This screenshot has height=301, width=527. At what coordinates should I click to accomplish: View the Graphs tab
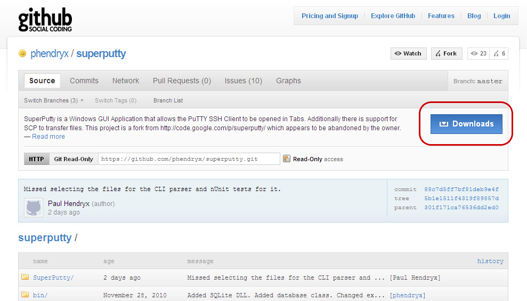[x=288, y=81]
